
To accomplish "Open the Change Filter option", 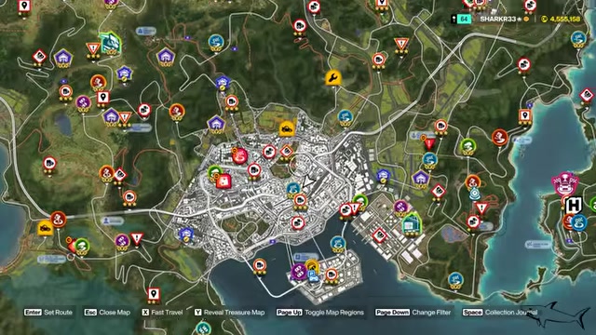I will tap(413, 313).
